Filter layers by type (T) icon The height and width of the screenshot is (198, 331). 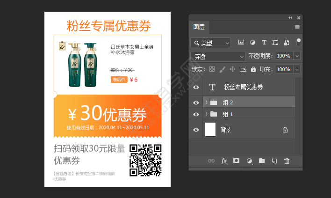coord(264,43)
